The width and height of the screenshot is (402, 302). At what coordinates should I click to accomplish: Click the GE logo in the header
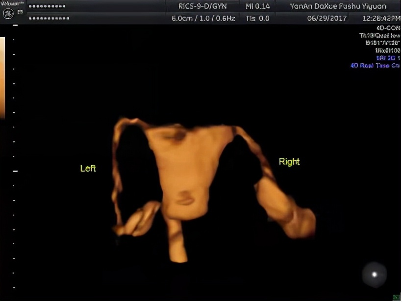tap(8, 13)
